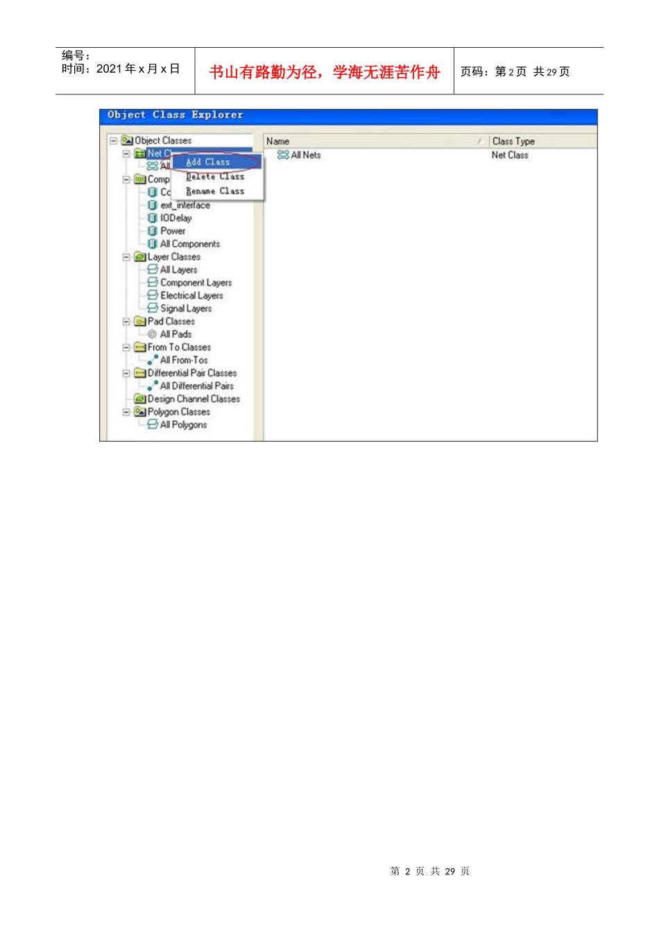Select All Pads in the tree
This screenshot has height=932, width=659.
[x=176, y=334]
